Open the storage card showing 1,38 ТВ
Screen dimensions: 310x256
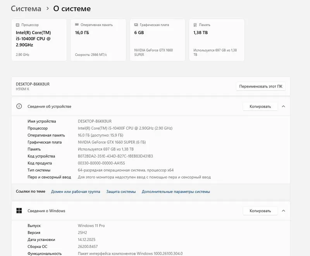tap(217, 40)
